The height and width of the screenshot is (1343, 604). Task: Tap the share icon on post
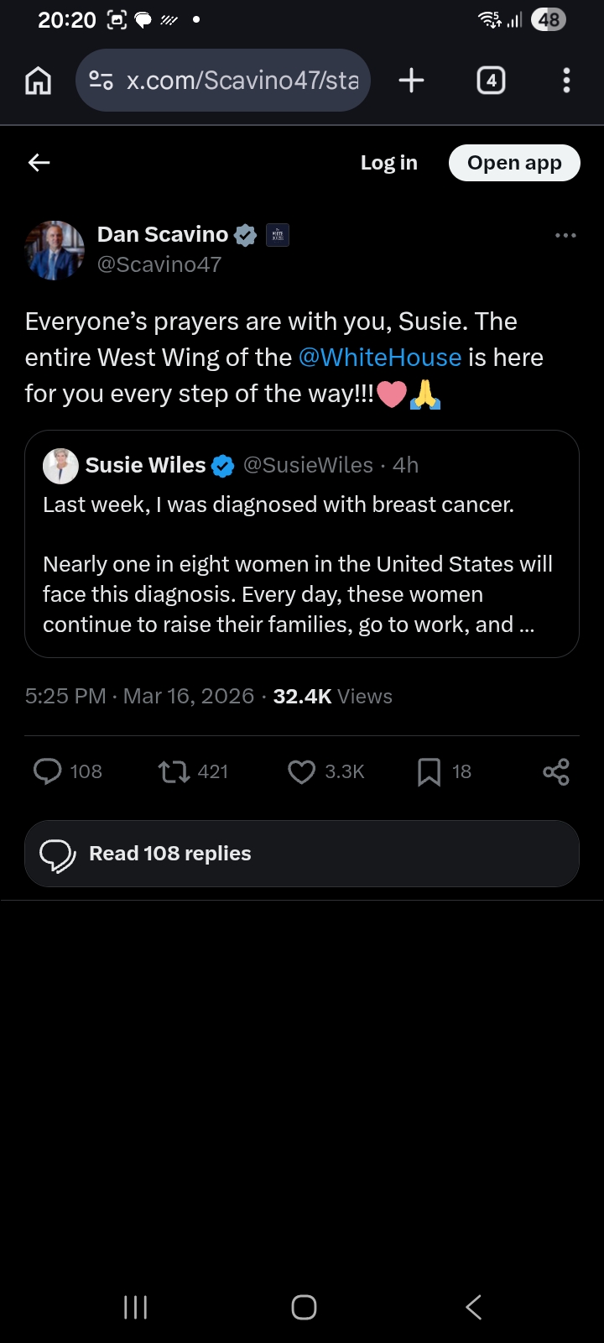pyautogui.click(x=555, y=771)
